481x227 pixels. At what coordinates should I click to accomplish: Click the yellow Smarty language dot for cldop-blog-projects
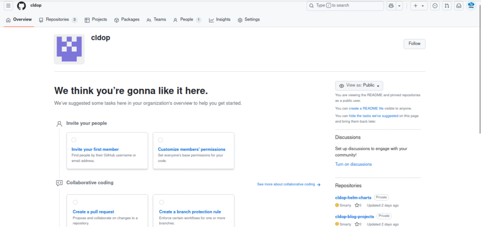click(x=337, y=224)
